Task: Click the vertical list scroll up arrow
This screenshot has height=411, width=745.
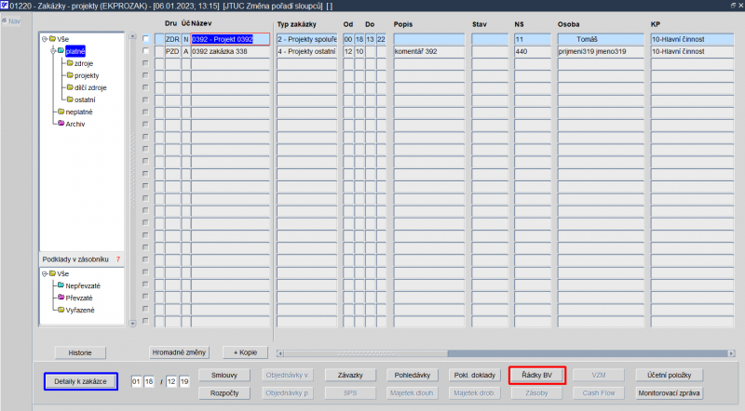Action: pos(132,36)
